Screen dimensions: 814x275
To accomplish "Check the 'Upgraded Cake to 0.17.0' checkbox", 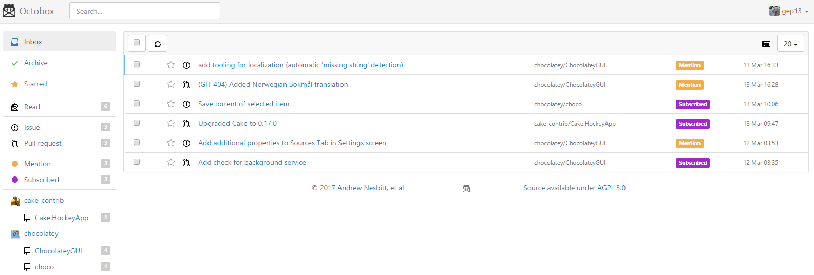I will coord(137,123).
